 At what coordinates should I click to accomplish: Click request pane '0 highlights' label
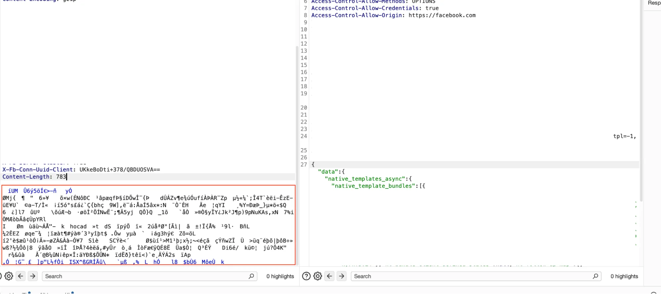(280, 276)
